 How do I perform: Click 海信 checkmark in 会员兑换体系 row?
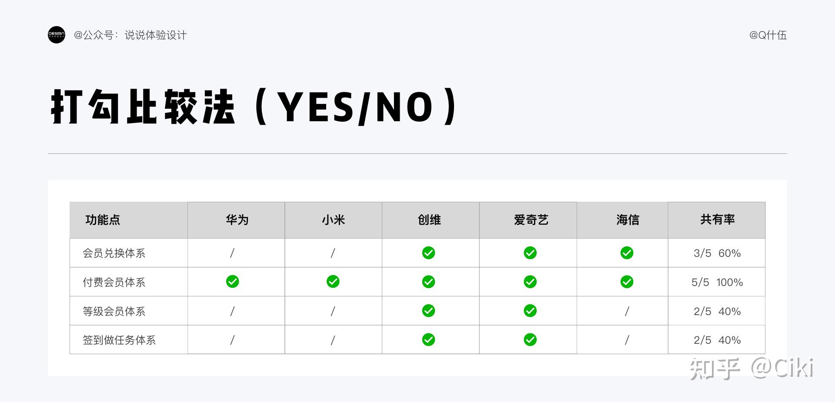[627, 253]
